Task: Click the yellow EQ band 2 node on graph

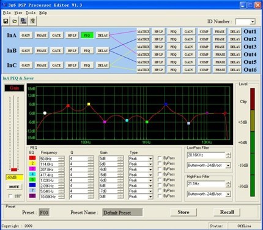Action: [89, 104]
